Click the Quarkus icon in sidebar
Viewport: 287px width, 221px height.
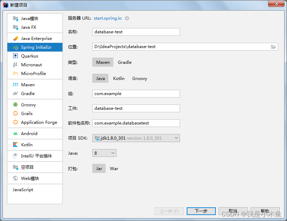[15, 56]
